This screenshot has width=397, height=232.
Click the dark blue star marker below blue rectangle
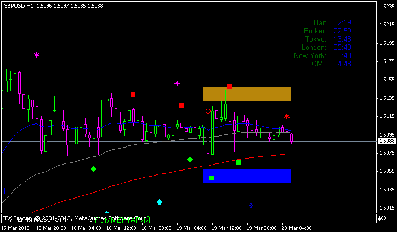tap(251, 206)
